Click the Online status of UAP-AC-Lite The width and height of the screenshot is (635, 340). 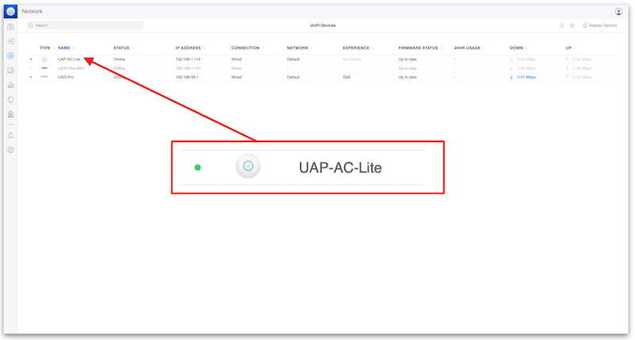point(119,59)
